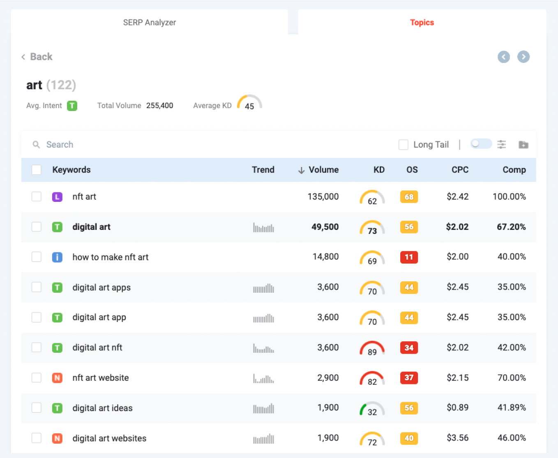Go back using the Back link
Viewport: 558px width, 458px height.
[37, 57]
